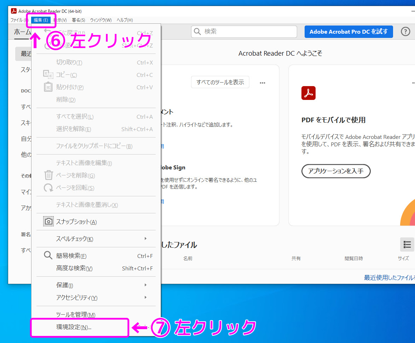Click the list view icon
This screenshot has height=343, width=415.
point(407,244)
